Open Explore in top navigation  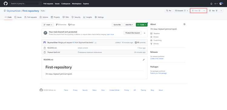[86, 4]
